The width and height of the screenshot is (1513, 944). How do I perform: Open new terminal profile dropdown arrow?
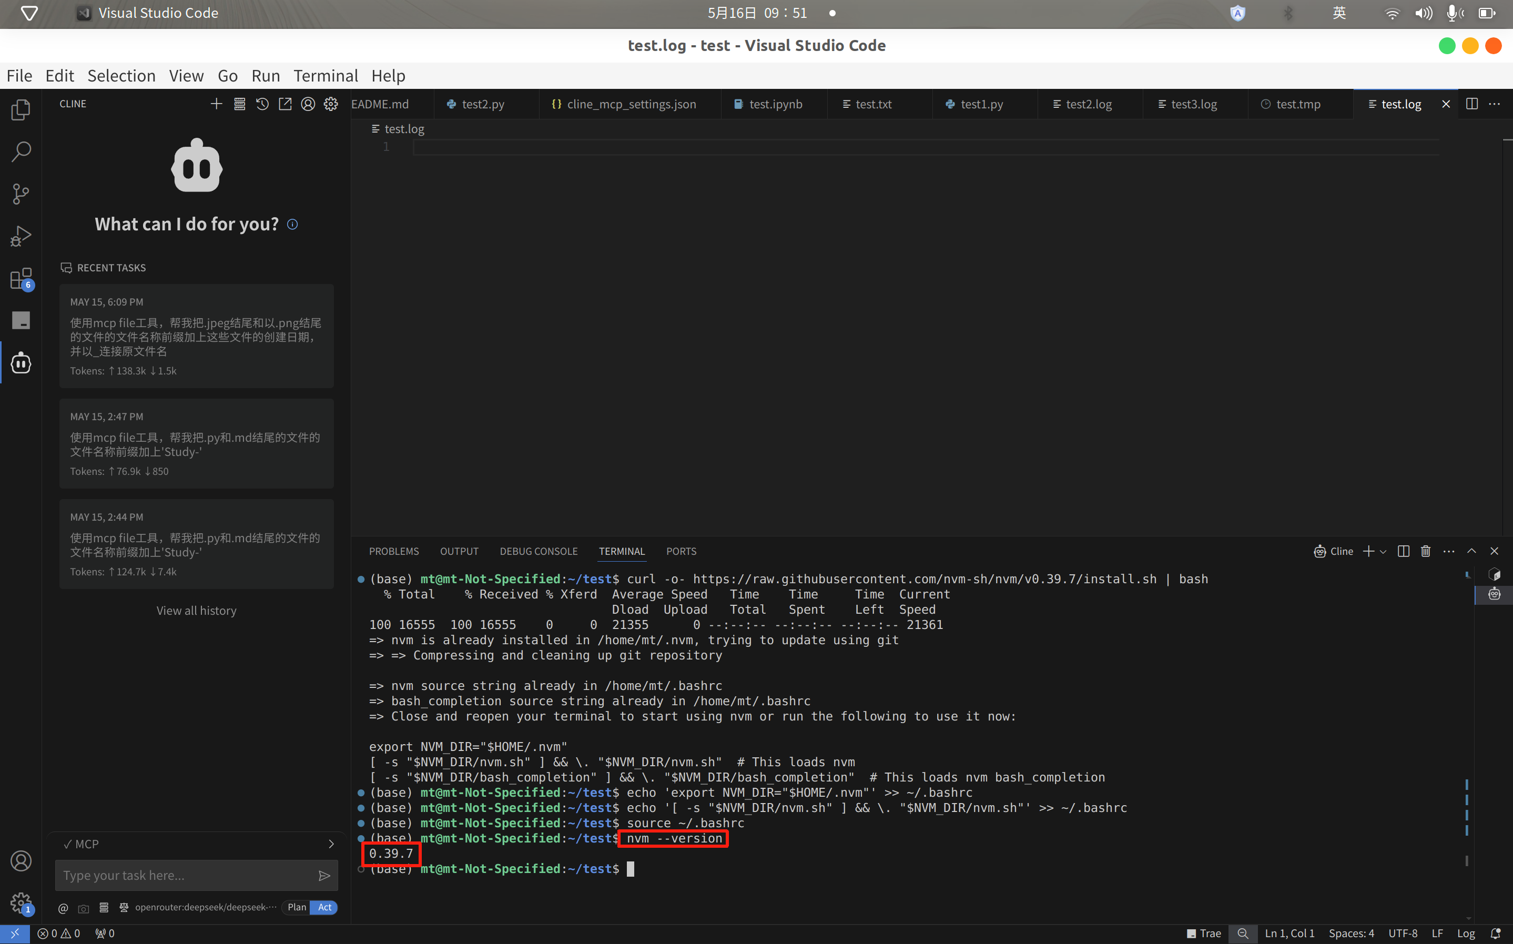click(1384, 551)
